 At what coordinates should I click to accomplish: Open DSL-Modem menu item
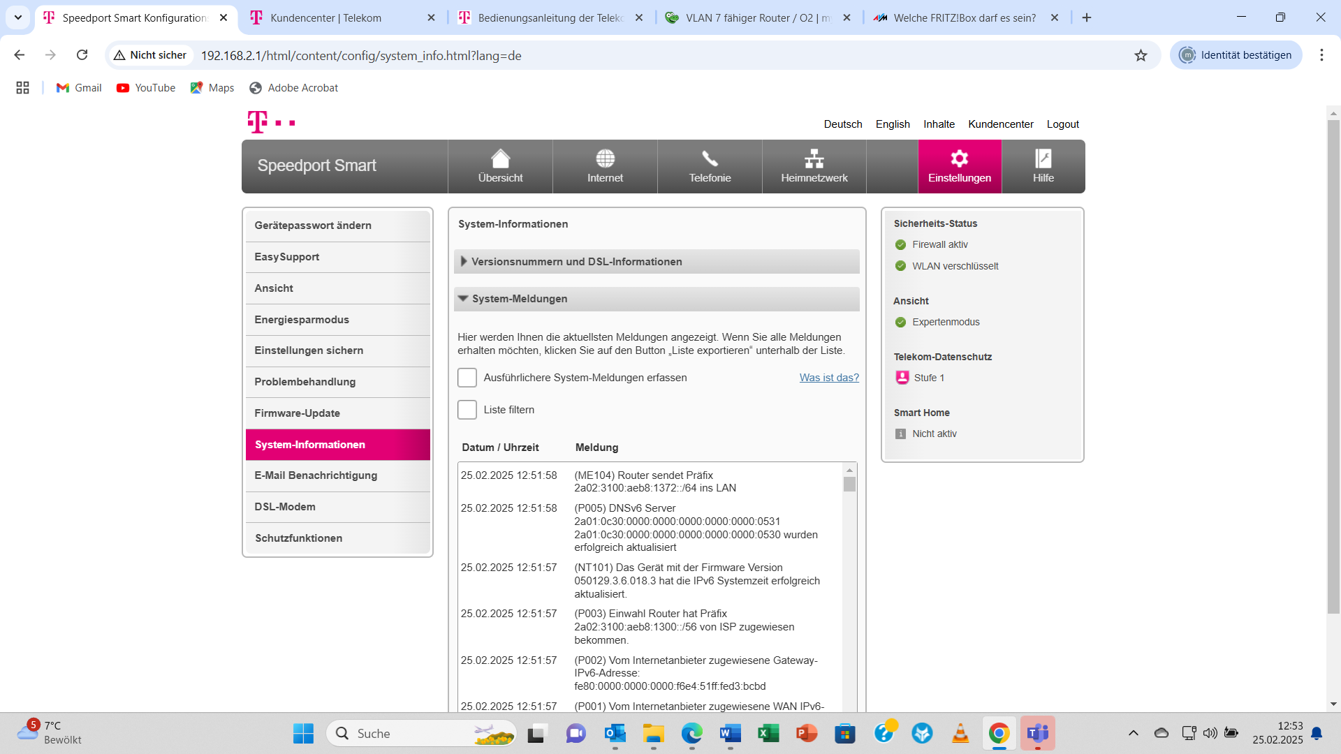[338, 507]
